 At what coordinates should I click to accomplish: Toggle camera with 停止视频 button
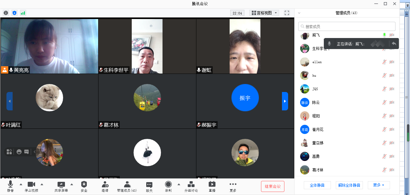pos(31,184)
